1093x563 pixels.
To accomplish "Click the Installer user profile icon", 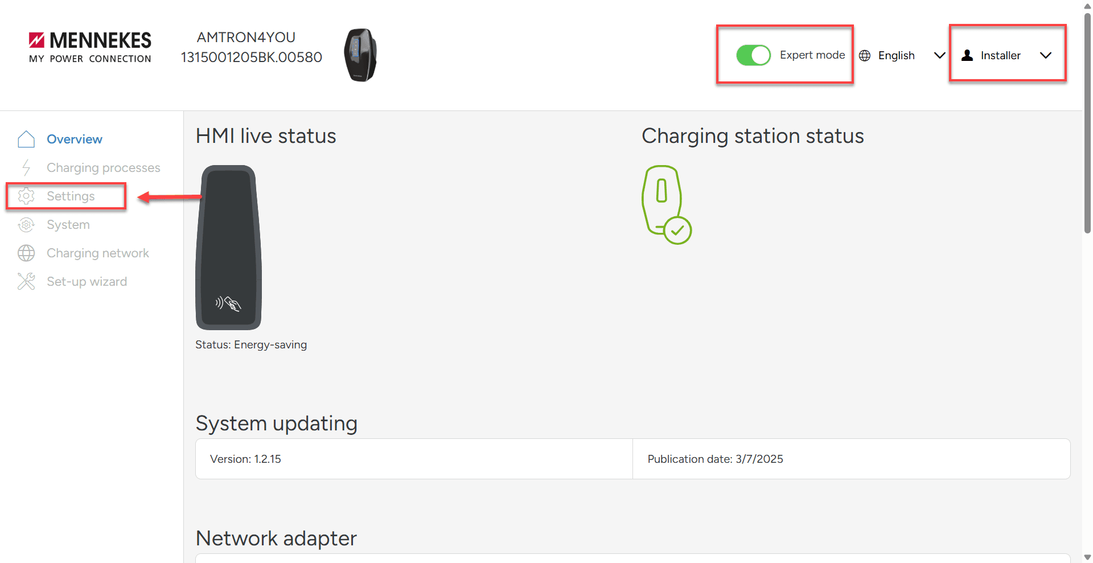I will pyautogui.click(x=967, y=55).
